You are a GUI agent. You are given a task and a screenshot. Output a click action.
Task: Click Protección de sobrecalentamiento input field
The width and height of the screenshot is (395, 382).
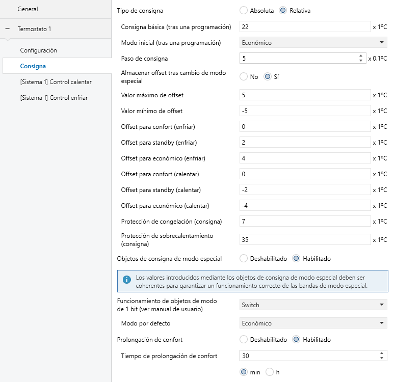(305, 239)
